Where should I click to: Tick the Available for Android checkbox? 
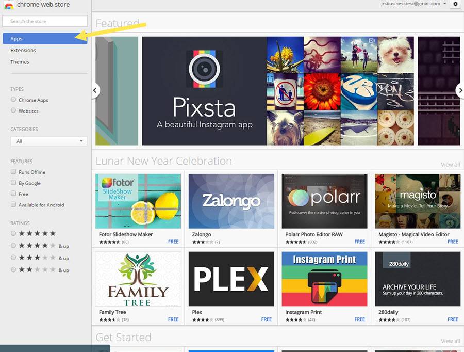click(13, 205)
